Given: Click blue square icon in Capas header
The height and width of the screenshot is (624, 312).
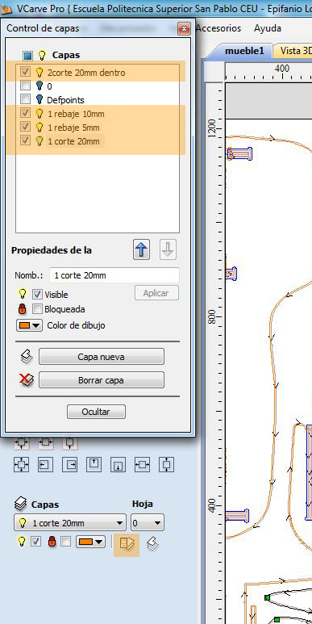Looking at the screenshot, I should coord(27,56).
